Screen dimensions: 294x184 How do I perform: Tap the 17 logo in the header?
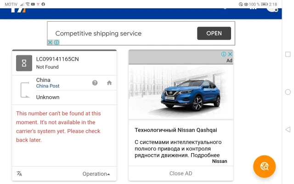coord(18,10)
